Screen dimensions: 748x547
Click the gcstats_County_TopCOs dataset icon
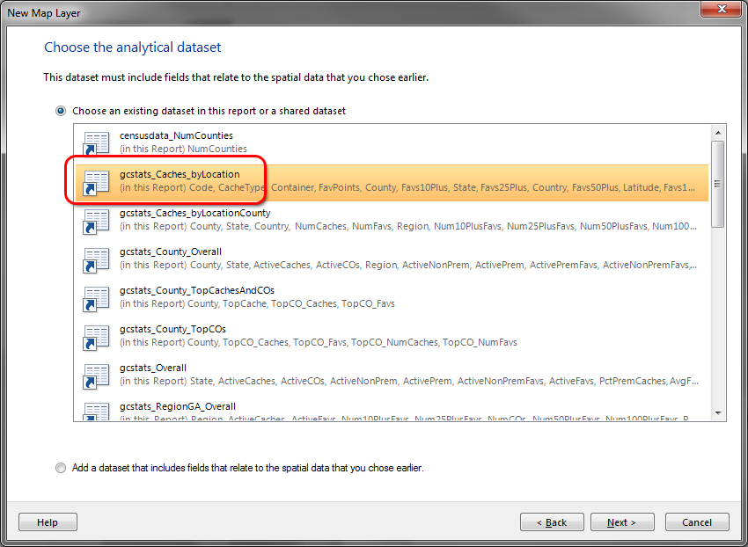(96, 336)
